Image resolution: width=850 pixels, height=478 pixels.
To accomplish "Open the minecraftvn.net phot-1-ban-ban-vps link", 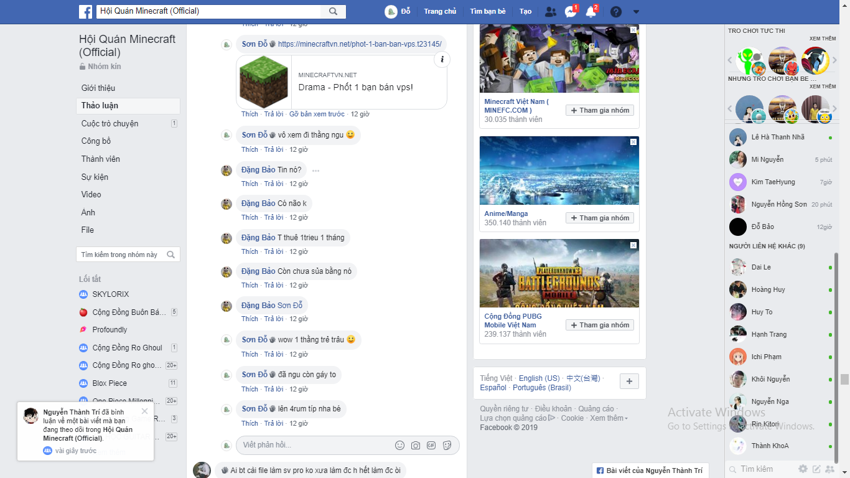I will click(360, 44).
